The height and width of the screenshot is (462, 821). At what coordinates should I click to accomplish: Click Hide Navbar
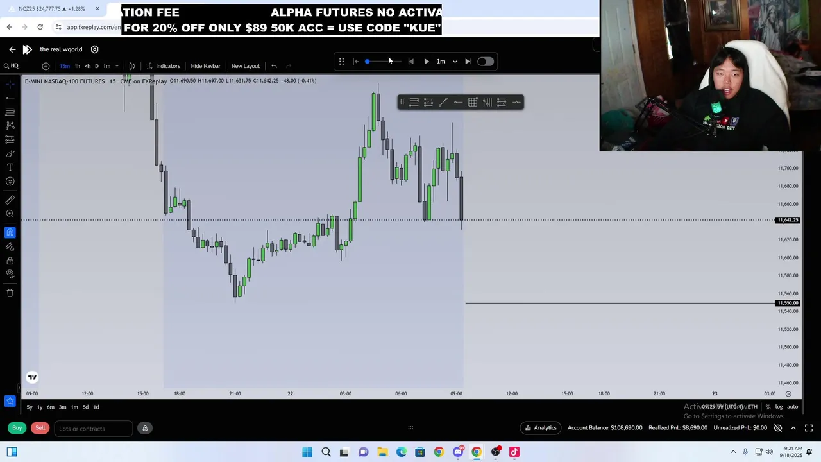205,66
